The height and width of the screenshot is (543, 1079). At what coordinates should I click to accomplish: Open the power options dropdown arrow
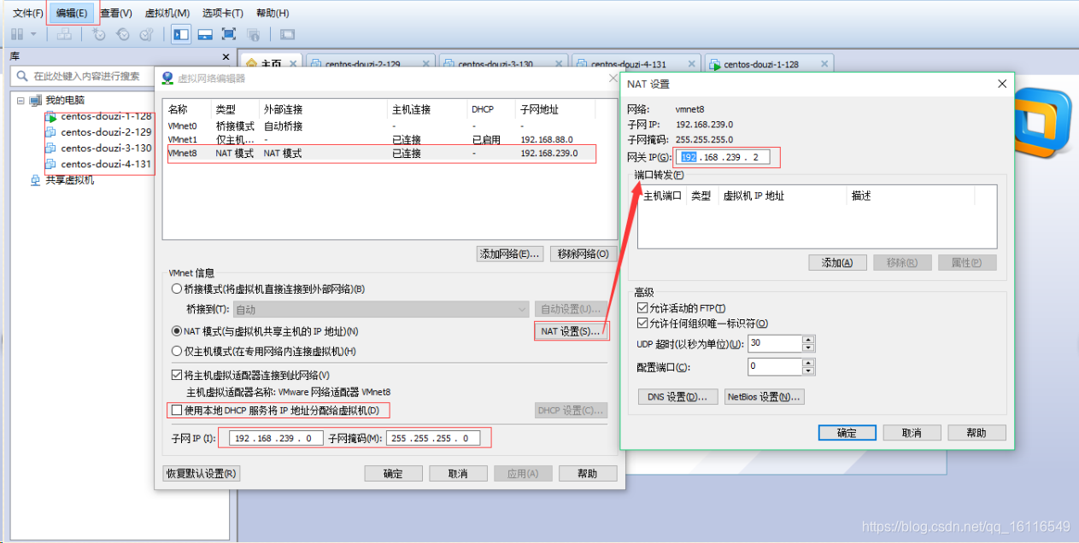33,34
